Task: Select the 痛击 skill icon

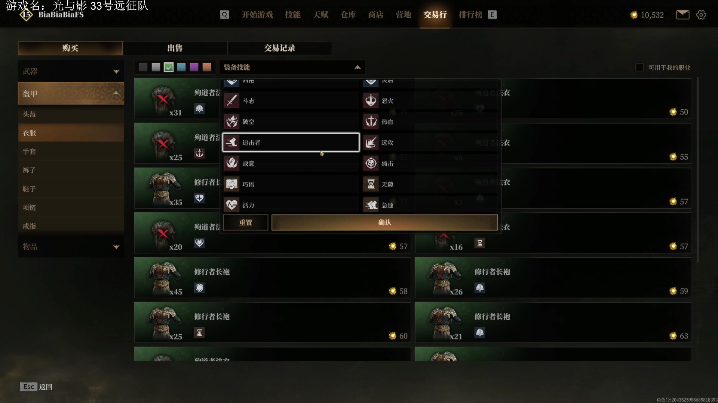Action: pos(371,163)
